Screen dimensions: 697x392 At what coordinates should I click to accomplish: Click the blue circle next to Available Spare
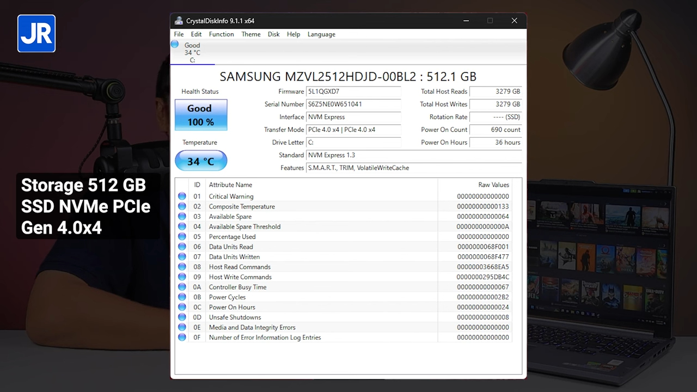[x=182, y=216]
